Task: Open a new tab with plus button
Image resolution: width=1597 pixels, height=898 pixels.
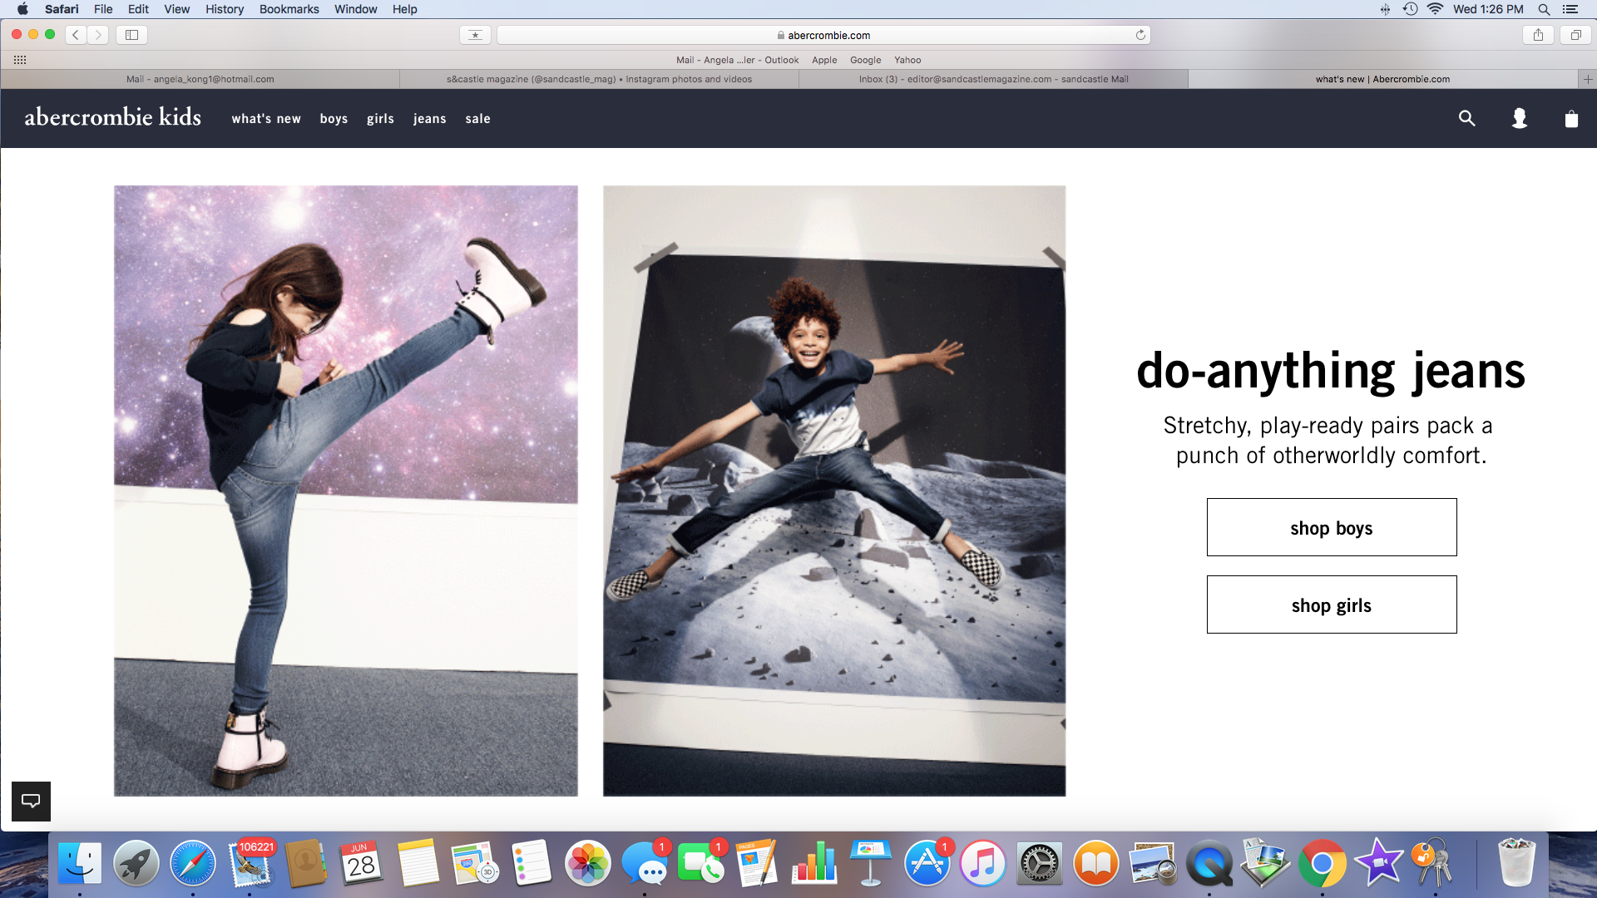Action: pos(1587,79)
